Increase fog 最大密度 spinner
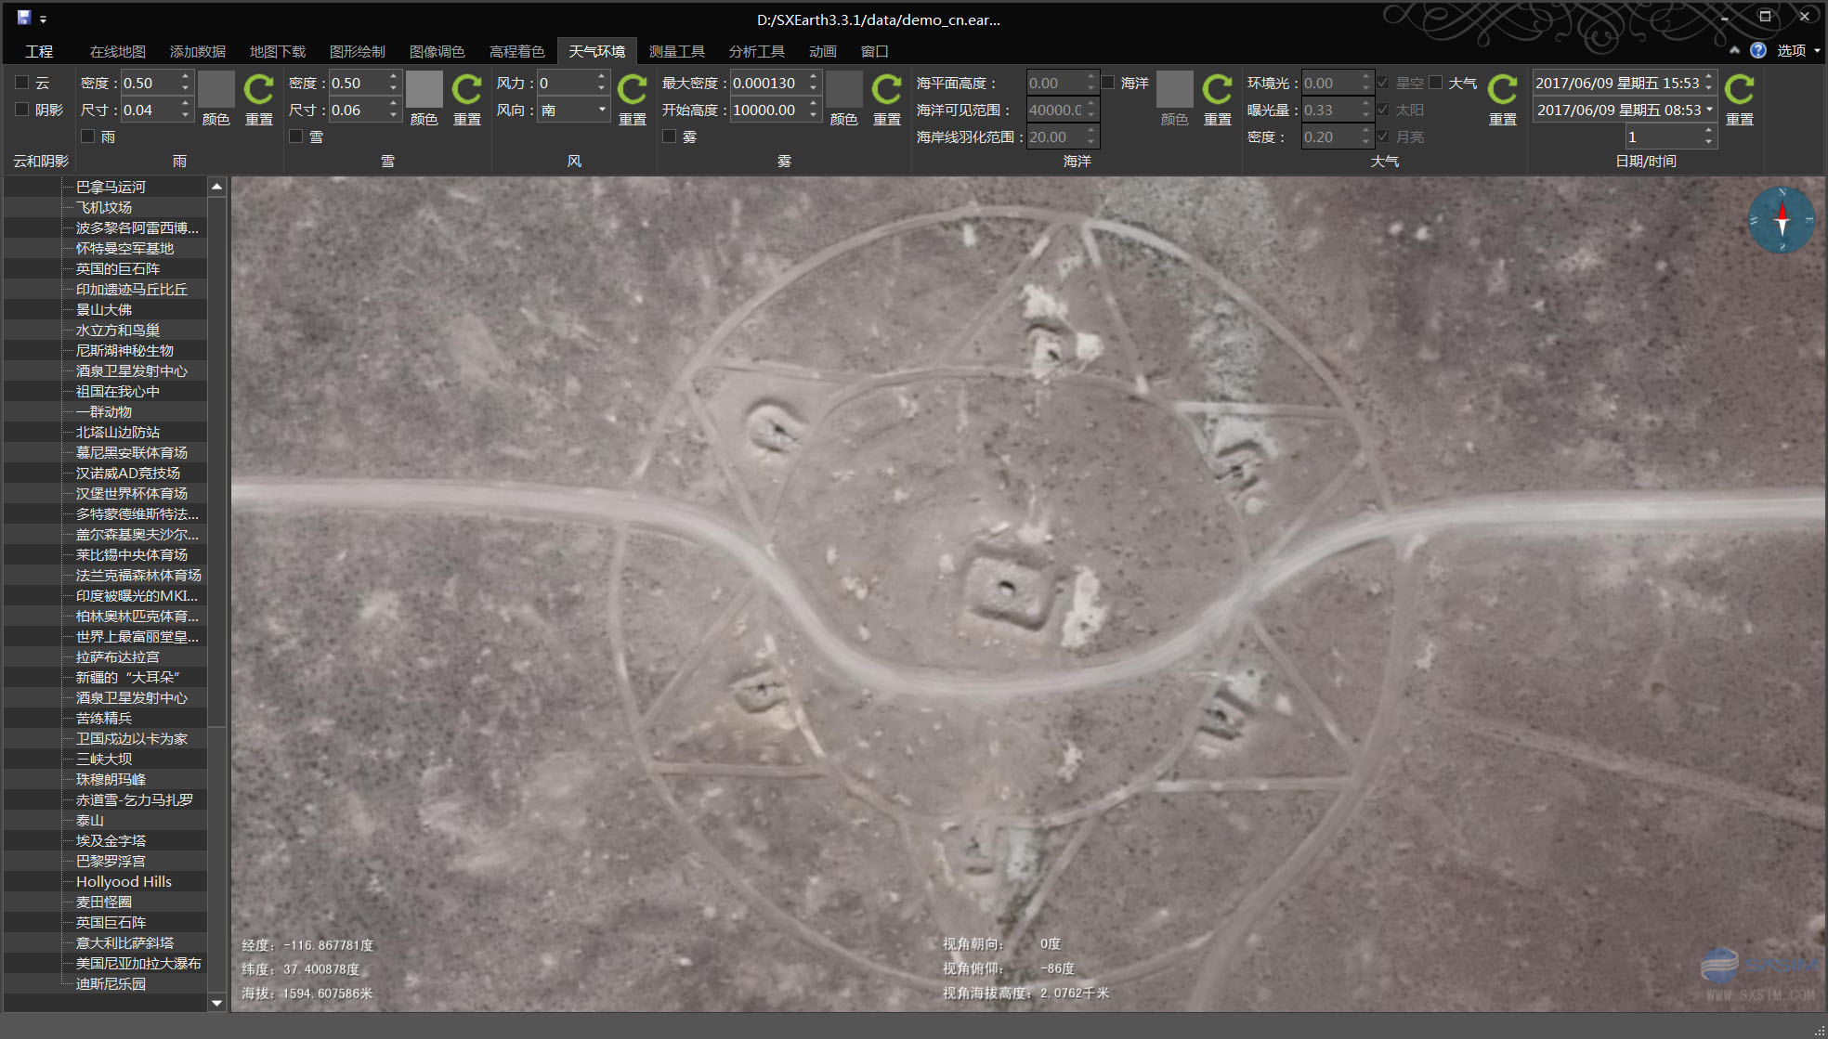Image resolution: width=1828 pixels, height=1039 pixels. coord(813,78)
